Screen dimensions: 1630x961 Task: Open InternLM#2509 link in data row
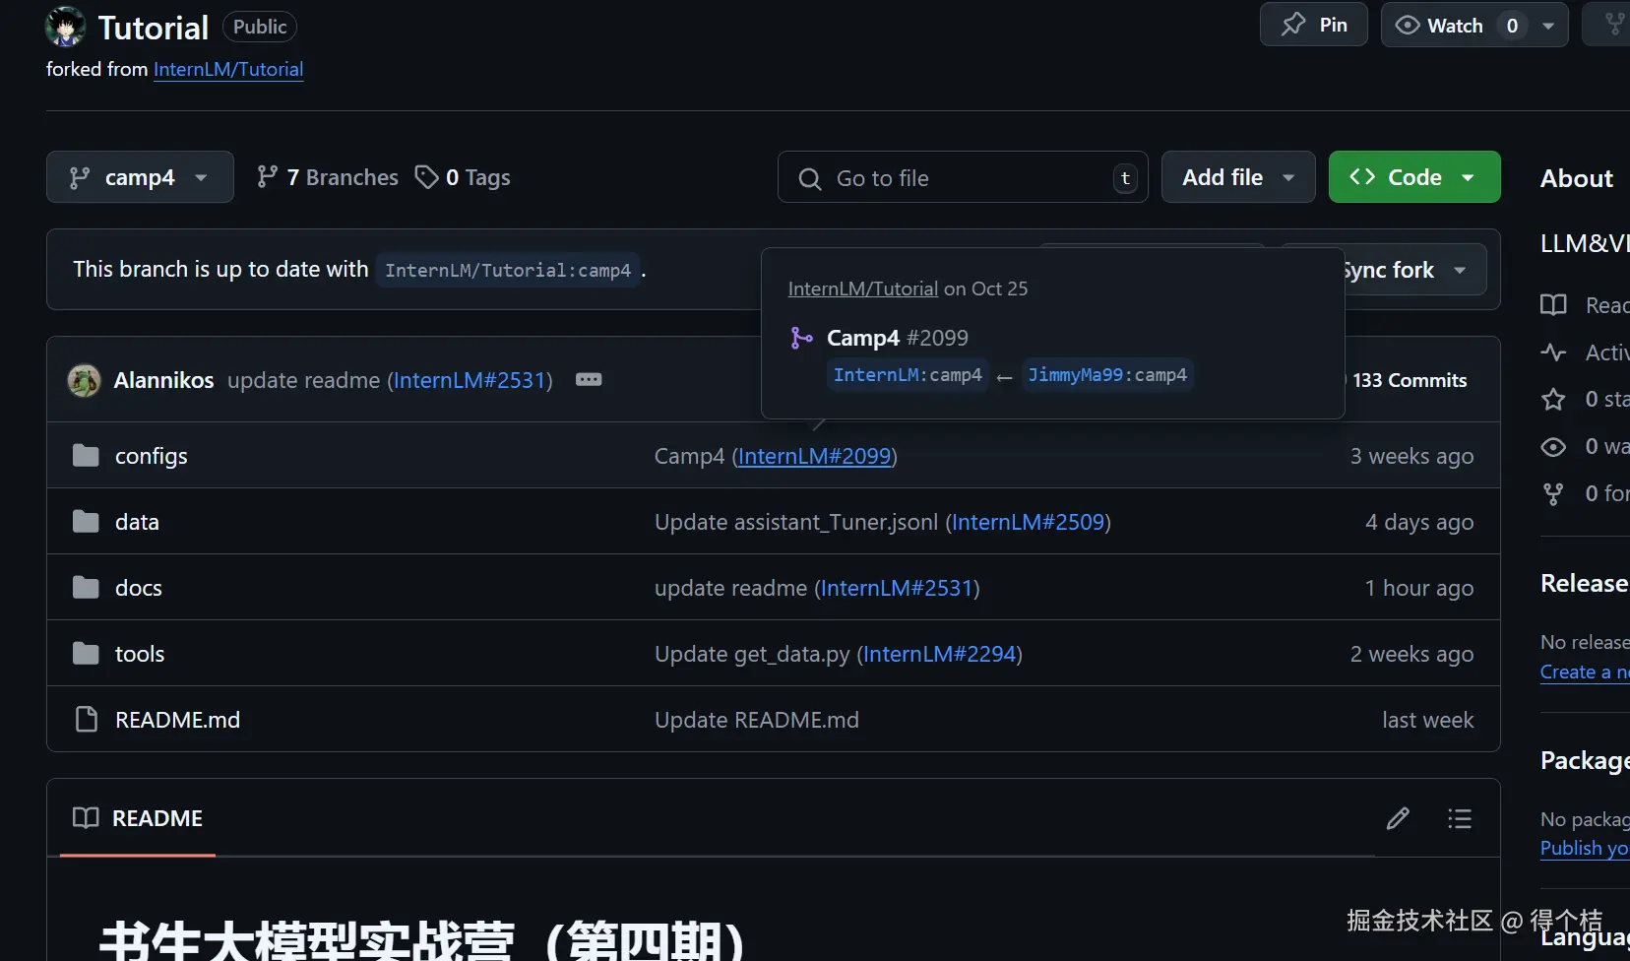1028,522
